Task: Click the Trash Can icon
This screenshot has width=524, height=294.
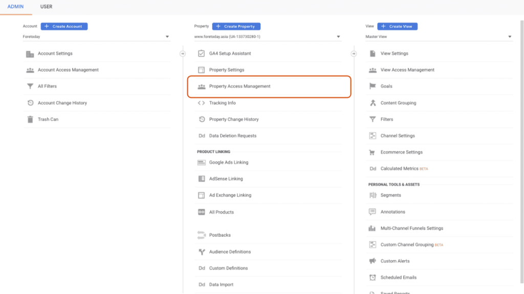Action: click(30, 119)
